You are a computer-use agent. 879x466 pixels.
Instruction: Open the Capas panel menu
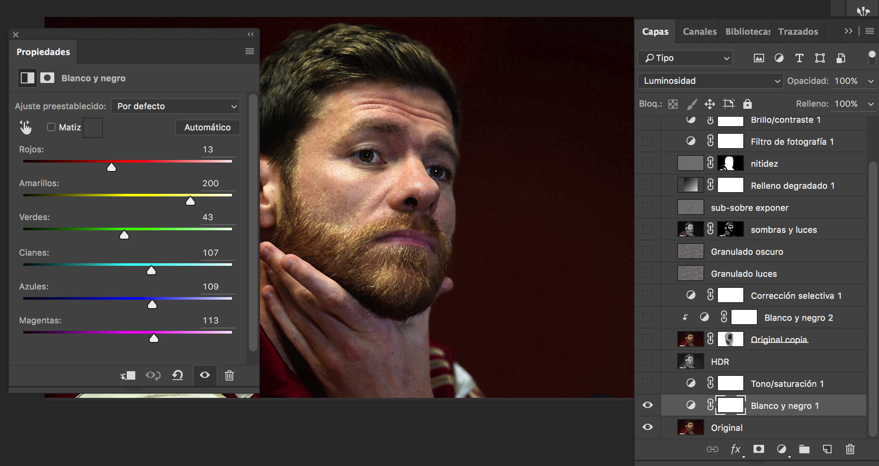coord(870,31)
